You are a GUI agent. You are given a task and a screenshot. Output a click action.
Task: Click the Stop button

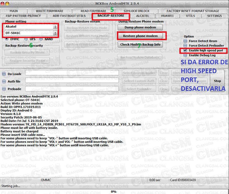click(x=217, y=81)
